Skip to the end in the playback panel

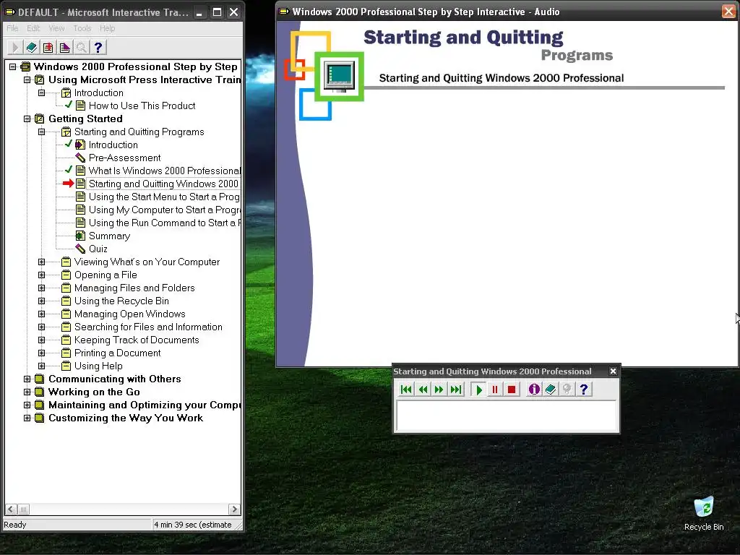(456, 390)
